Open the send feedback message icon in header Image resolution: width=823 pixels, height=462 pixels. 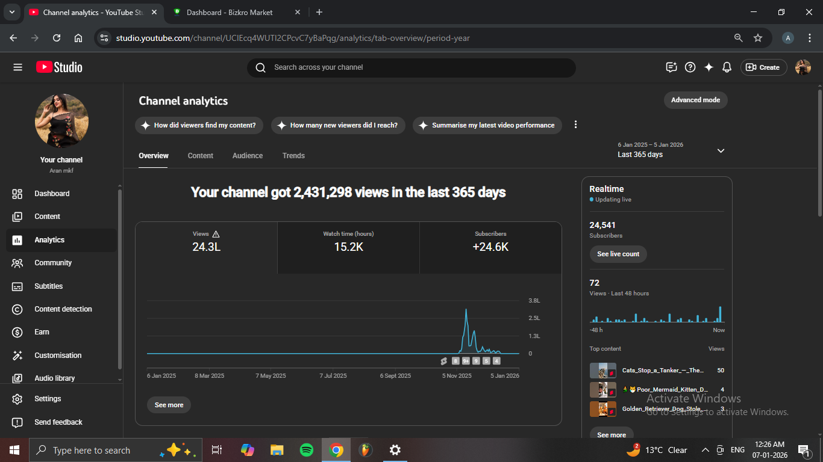coord(671,67)
